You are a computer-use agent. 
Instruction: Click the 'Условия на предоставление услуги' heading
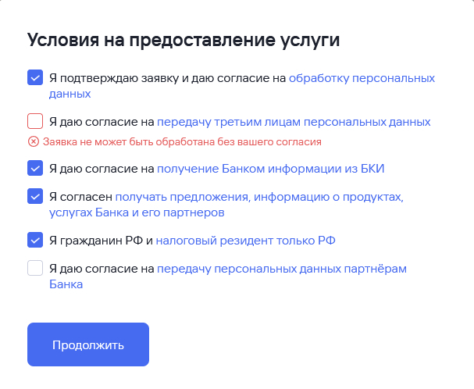(x=184, y=41)
